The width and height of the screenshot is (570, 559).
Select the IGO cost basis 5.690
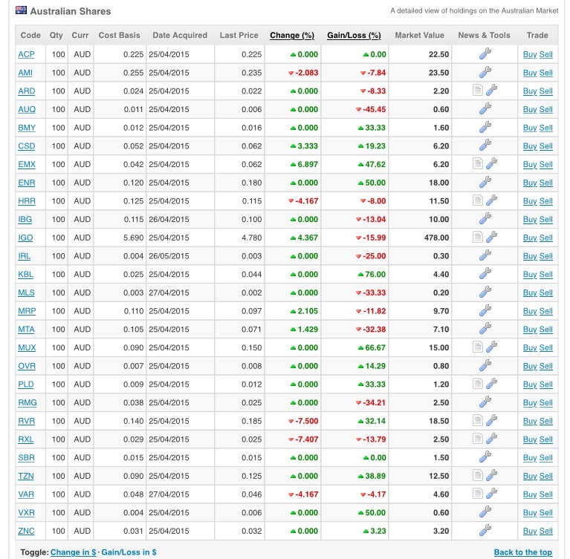(x=134, y=238)
